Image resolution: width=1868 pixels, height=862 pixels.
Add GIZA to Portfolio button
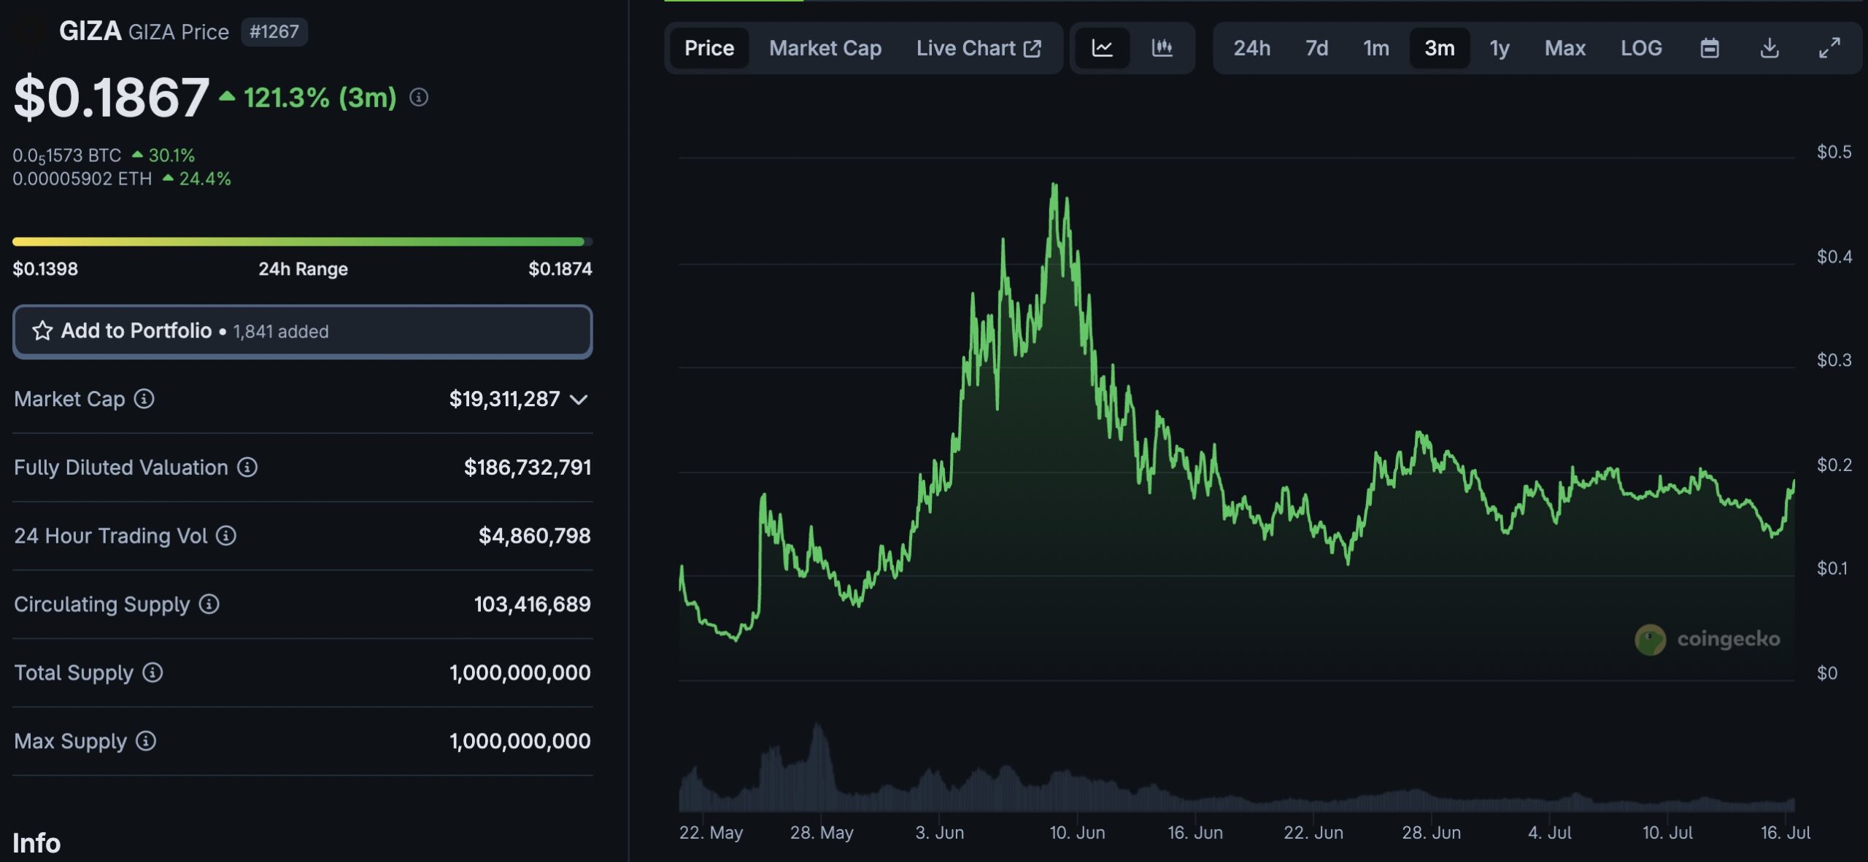tap(303, 331)
